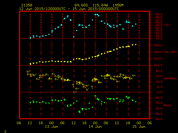Click the 0.0 wind speed scale value
This screenshot has width=178, height=133.
pyautogui.click(x=160, y=92)
